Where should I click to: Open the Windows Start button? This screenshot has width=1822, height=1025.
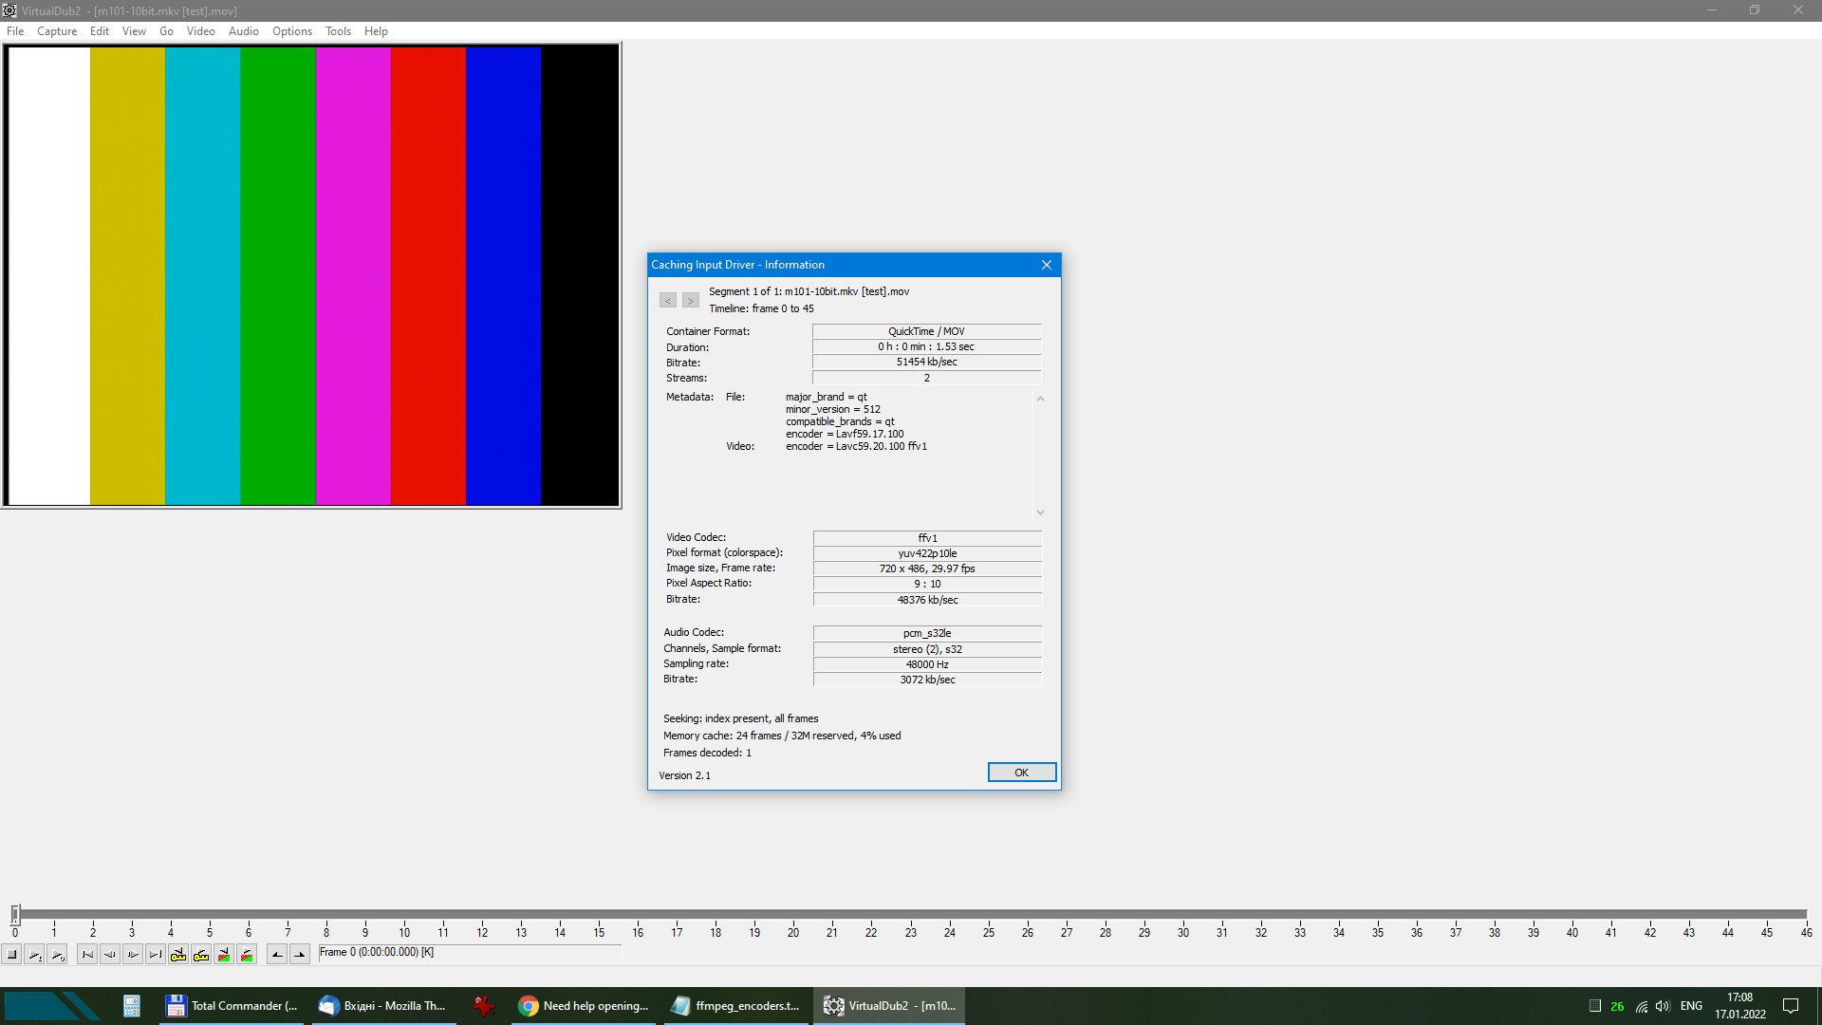pos(51,1006)
